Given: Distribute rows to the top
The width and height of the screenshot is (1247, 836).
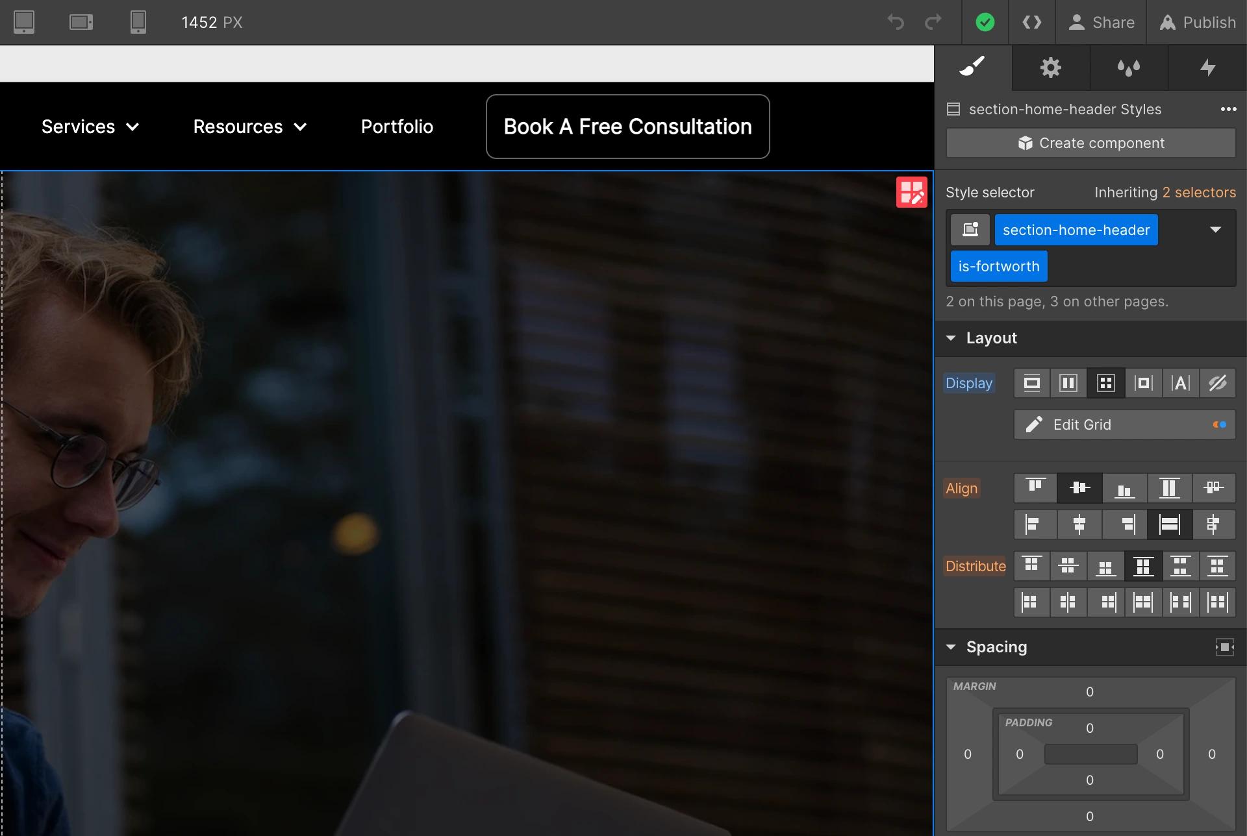Looking at the screenshot, I should (x=1031, y=566).
